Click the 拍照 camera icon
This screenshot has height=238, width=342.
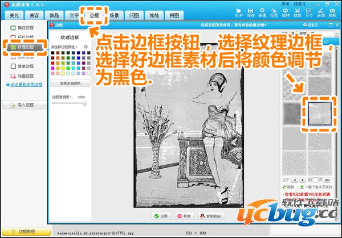tap(332, 13)
